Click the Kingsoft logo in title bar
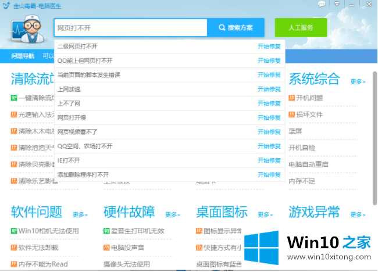This screenshot has height=272, width=378. point(6,5)
